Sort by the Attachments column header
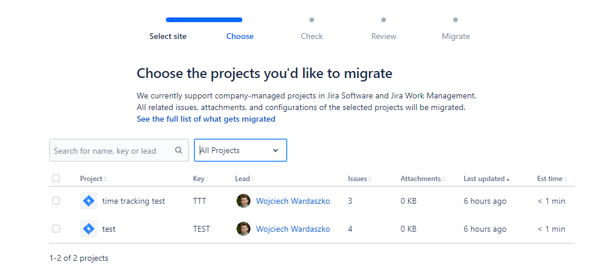 tap(422, 179)
